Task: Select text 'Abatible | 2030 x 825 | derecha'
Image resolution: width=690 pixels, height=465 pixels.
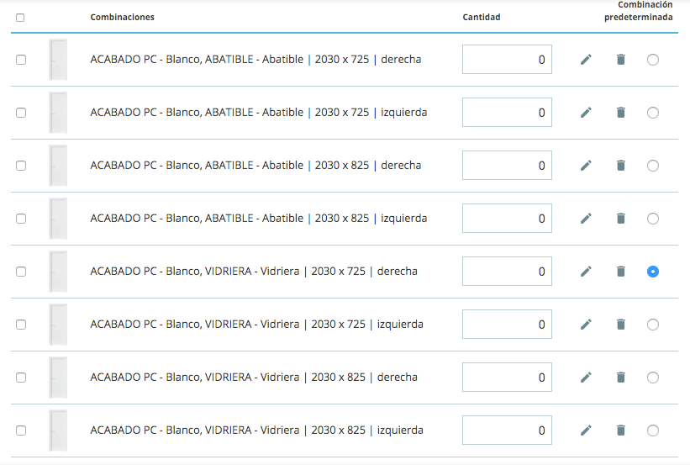Action: pyautogui.click(x=341, y=165)
